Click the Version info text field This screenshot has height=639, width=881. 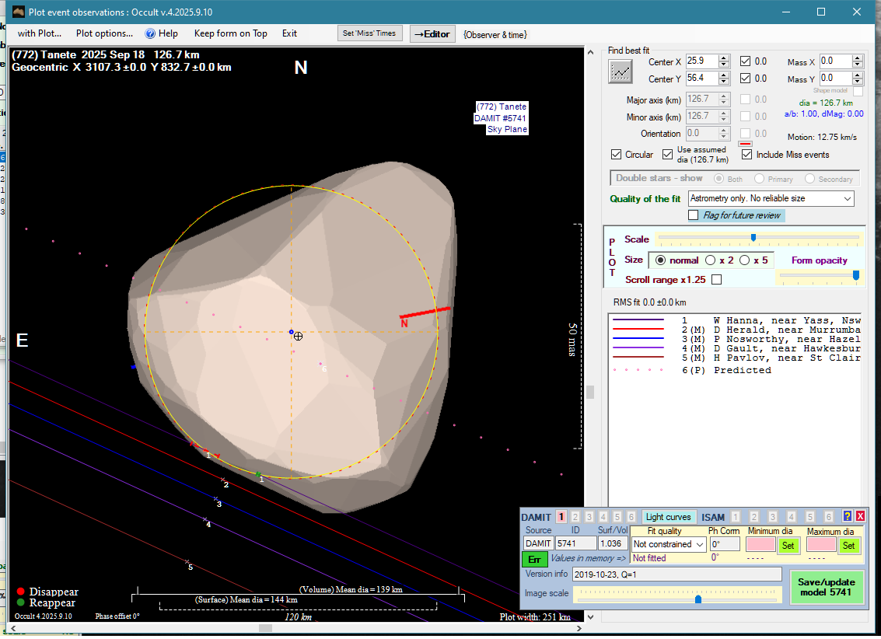click(x=676, y=574)
